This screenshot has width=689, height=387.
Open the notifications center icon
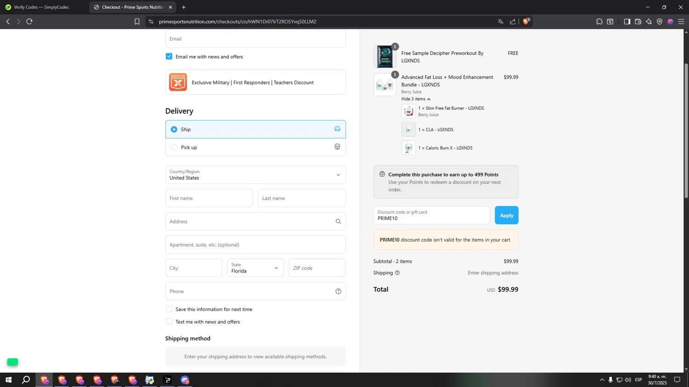(677, 380)
